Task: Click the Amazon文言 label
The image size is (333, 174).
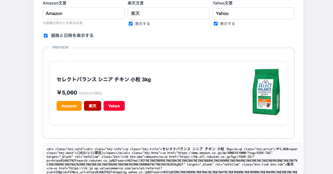Action: point(54,3)
